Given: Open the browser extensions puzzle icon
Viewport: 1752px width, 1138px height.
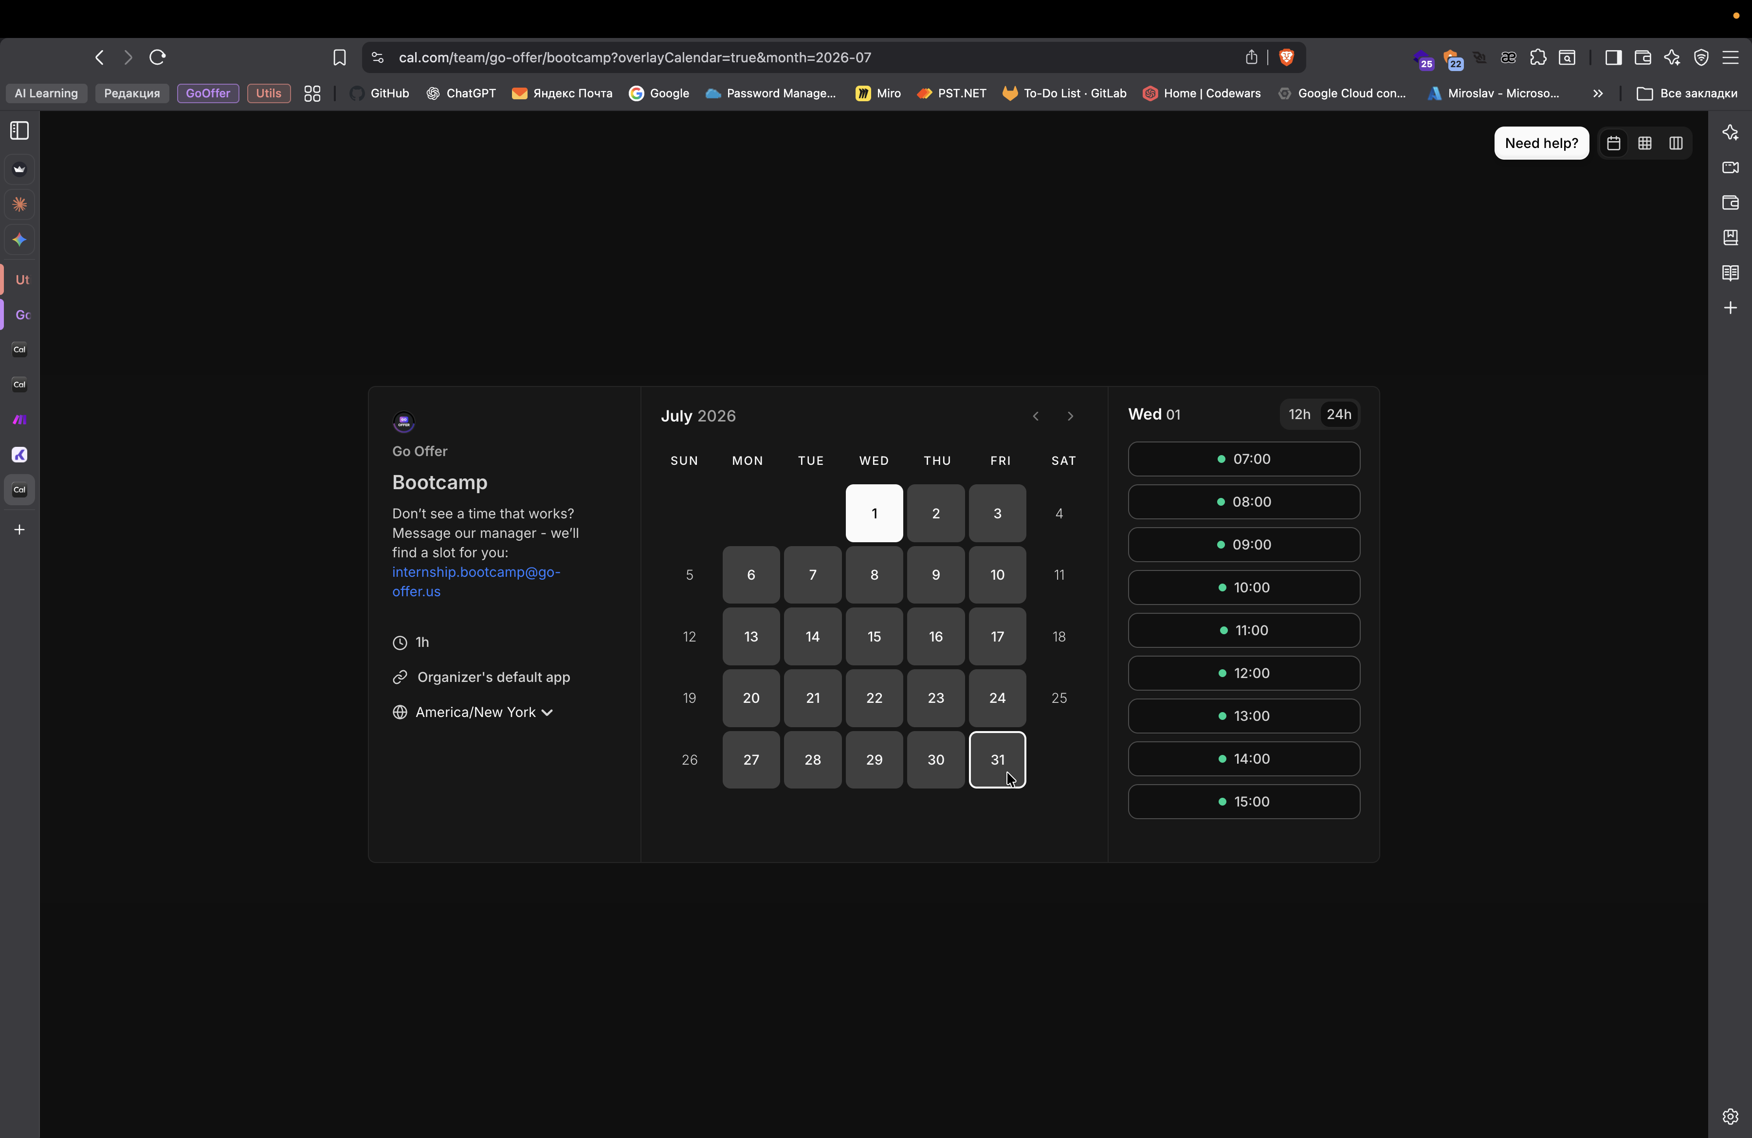Looking at the screenshot, I should [1538, 57].
